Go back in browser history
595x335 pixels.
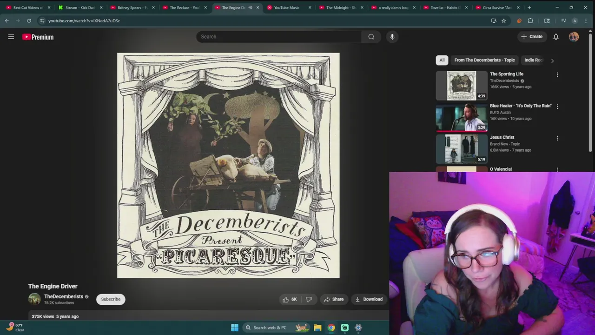pyautogui.click(x=7, y=20)
